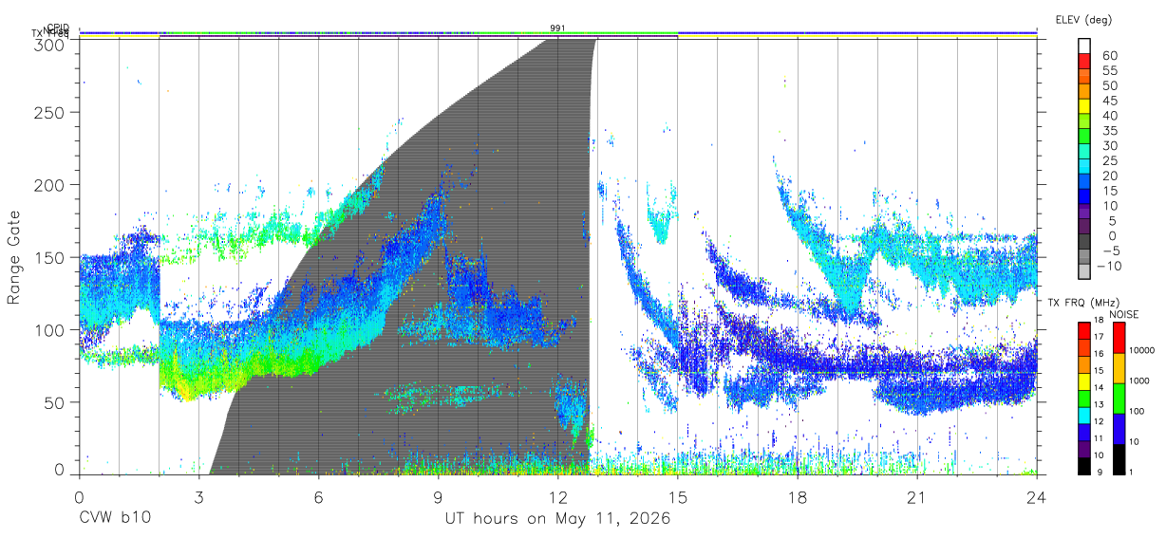
Task: Pick the yellow swatch in ELEV color bar
Action: (x=1084, y=105)
